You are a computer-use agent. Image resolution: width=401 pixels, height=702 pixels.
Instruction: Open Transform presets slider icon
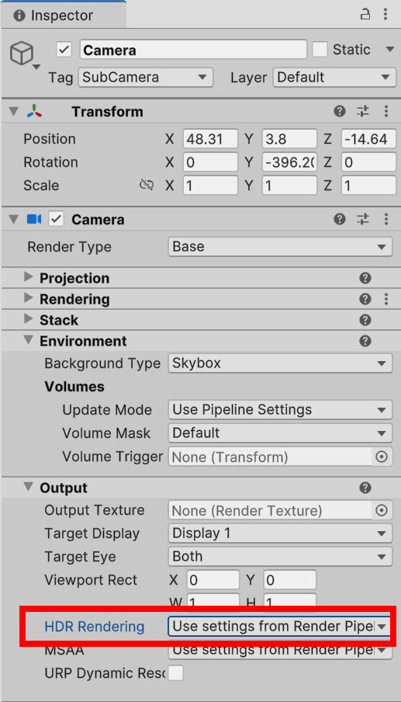coord(363,111)
